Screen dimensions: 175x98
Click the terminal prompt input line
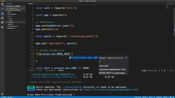point(51,95)
